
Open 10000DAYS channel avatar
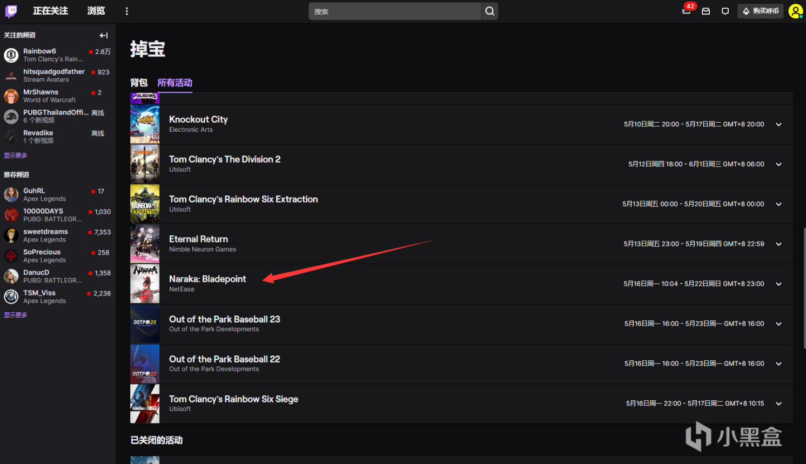pyautogui.click(x=11, y=215)
